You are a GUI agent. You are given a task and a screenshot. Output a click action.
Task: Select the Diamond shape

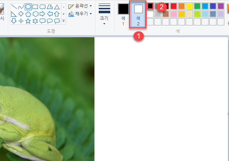(21, 14)
